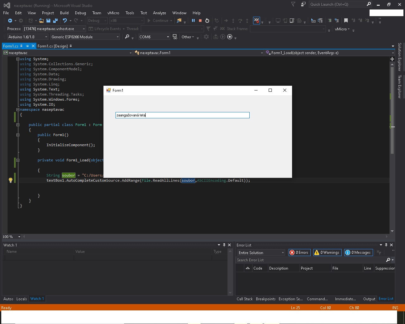Restart the debug session
This screenshot has width=405, height=324.
pos(207,21)
